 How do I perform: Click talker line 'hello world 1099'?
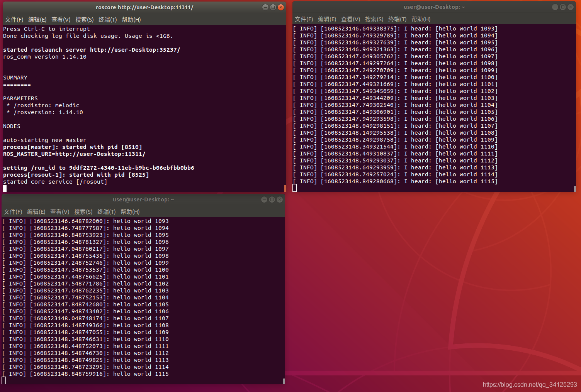click(x=141, y=263)
